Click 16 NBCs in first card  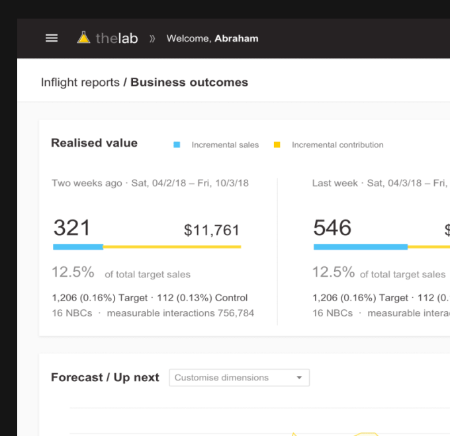click(x=72, y=313)
